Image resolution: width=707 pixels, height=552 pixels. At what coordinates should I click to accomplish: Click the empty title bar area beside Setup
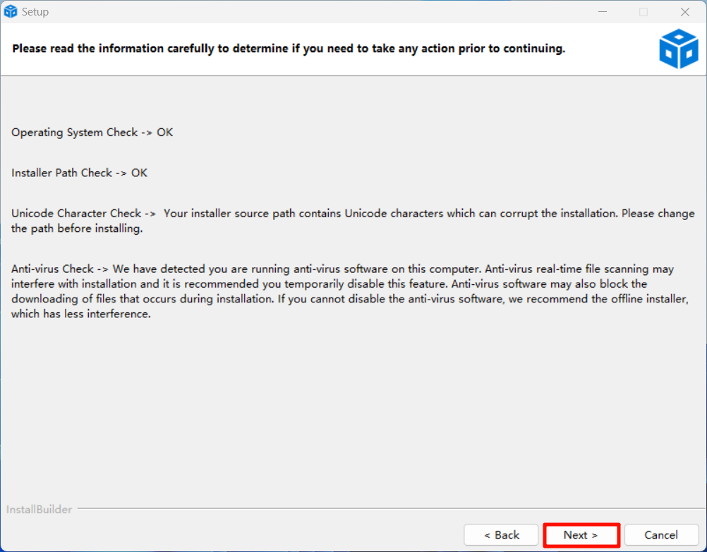(318, 12)
